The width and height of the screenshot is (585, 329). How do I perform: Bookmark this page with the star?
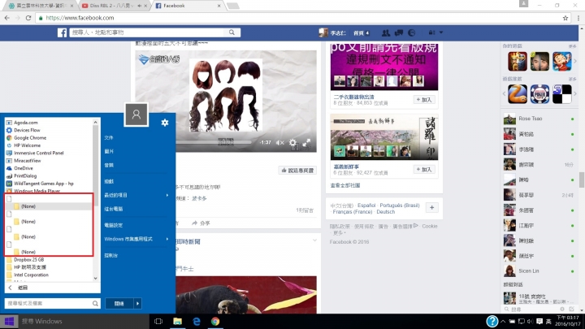point(565,18)
